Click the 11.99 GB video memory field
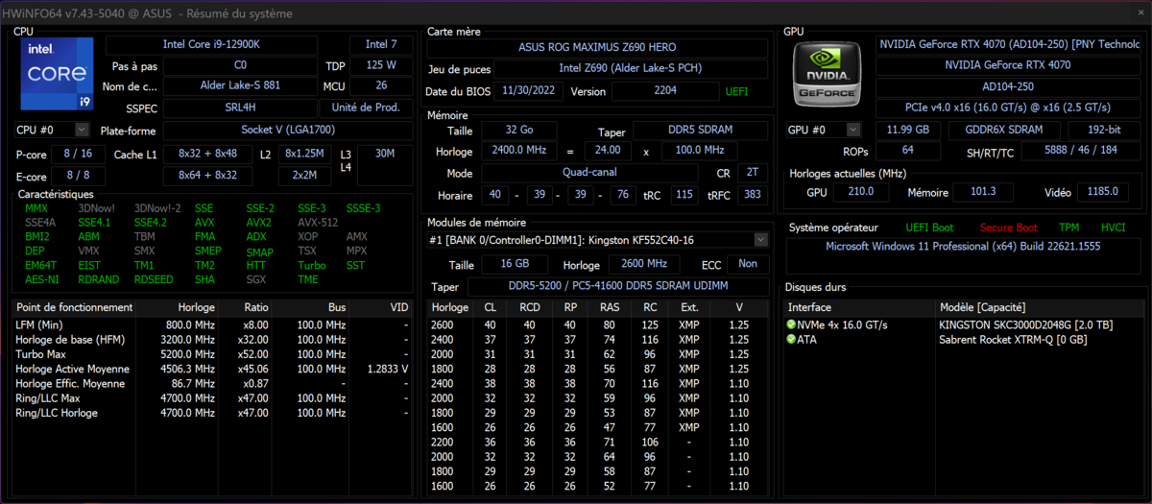Viewport: 1152px width, 504px height. coord(907,130)
